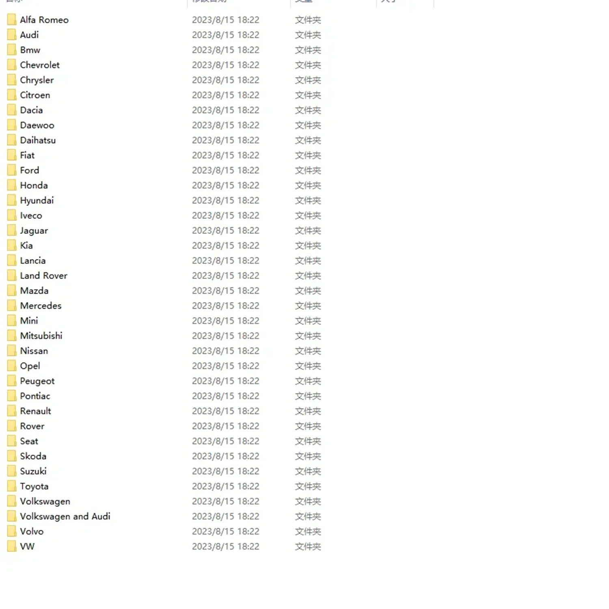This screenshot has width=609, height=609.
Task: Click the Kia folder icon
Action: (x=12, y=245)
